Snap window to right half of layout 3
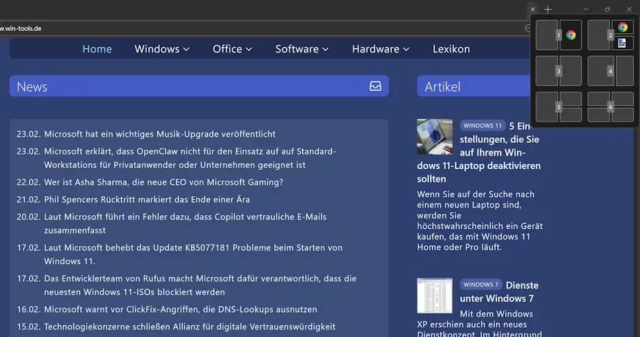 (571, 71)
